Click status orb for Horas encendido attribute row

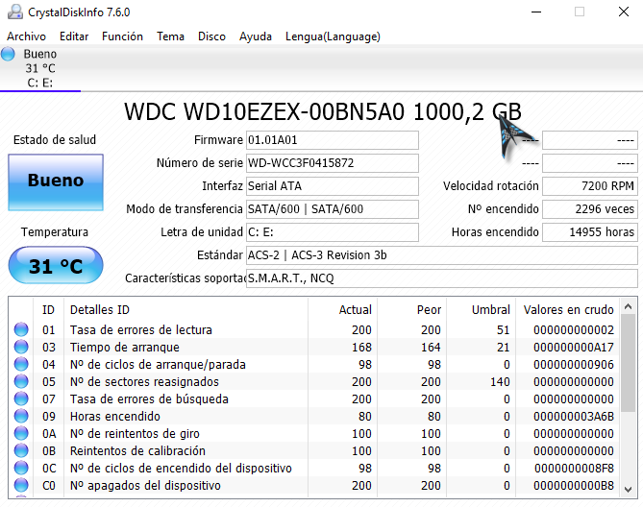tap(21, 416)
